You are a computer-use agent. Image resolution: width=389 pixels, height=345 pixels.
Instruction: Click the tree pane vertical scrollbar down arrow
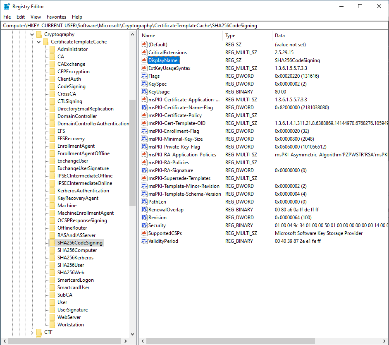tap(132, 334)
